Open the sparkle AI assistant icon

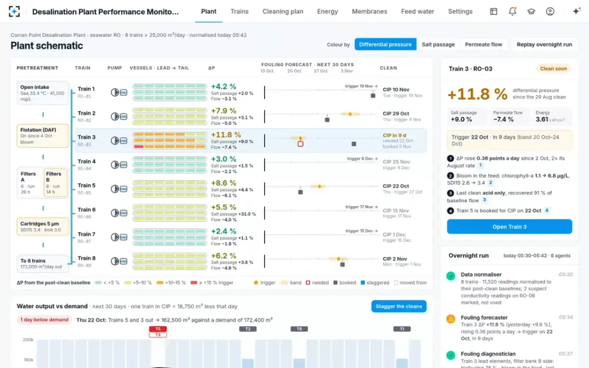coord(577,11)
